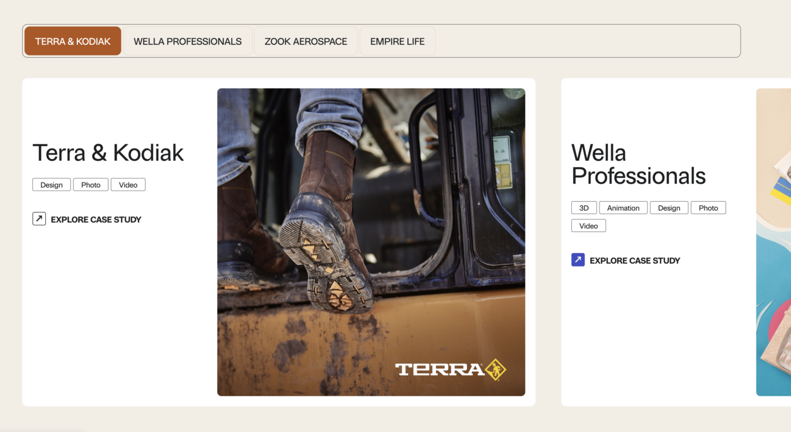
Task: Select the TERRA & KODIAK tab
Action: pos(73,41)
